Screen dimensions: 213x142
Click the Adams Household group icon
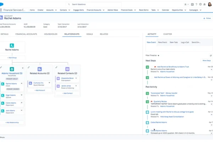pyautogui.click(x=12, y=69)
